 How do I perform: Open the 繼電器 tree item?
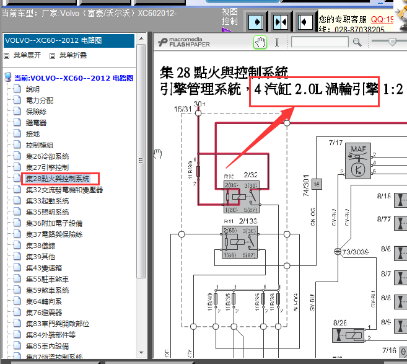click(x=36, y=123)
